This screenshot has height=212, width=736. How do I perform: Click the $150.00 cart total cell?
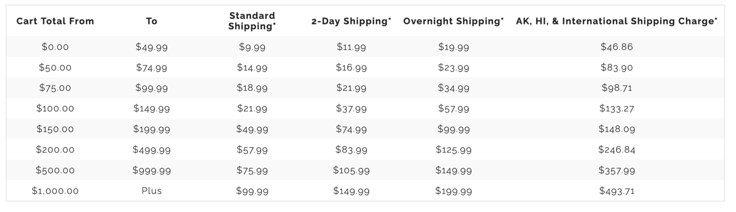[x=55, y=129]
